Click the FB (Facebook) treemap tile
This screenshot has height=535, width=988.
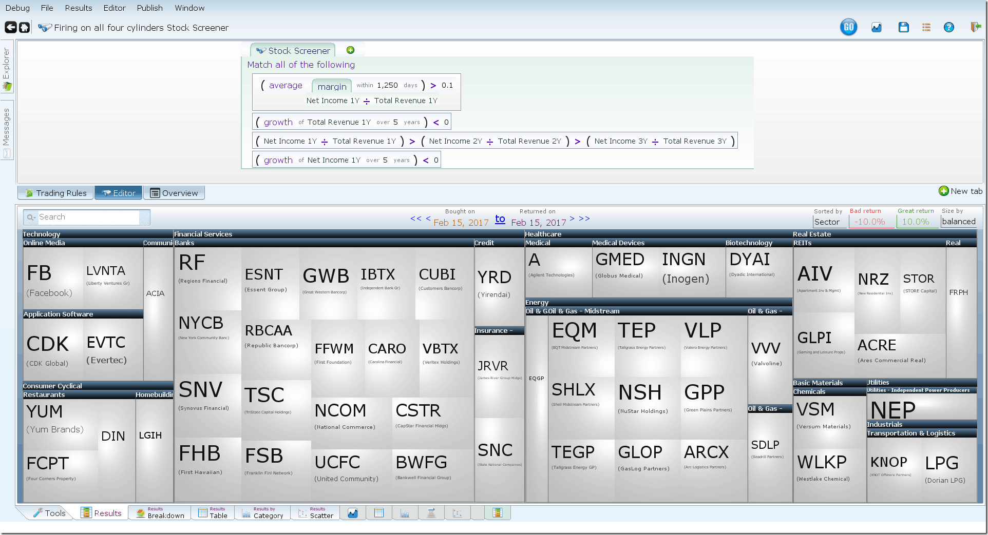(x=53, y=278)
